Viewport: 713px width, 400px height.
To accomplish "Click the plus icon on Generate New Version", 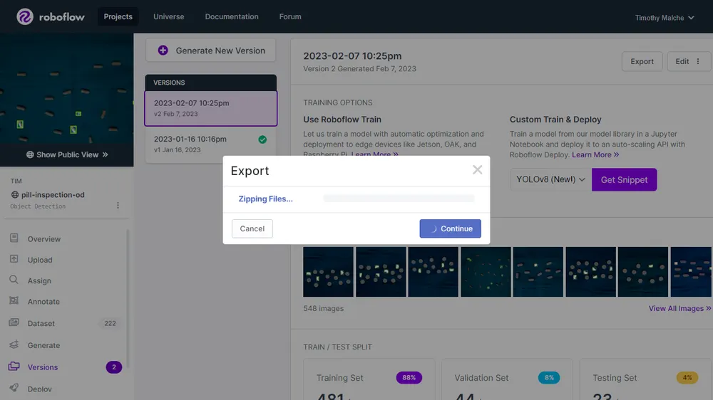I will (x=163, y=51).
